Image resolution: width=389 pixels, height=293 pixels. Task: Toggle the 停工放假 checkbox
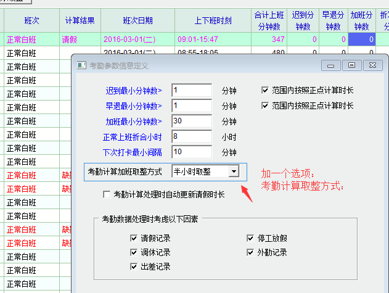(250, 238)
